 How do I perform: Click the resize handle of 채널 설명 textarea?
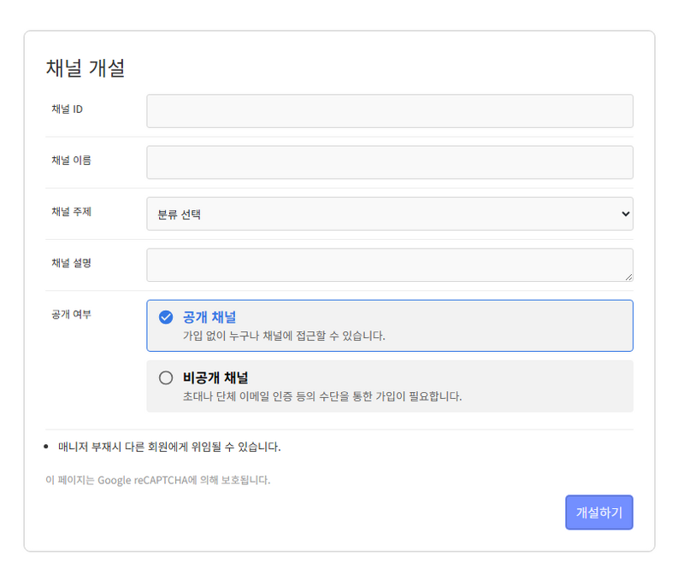click(628, 277)
